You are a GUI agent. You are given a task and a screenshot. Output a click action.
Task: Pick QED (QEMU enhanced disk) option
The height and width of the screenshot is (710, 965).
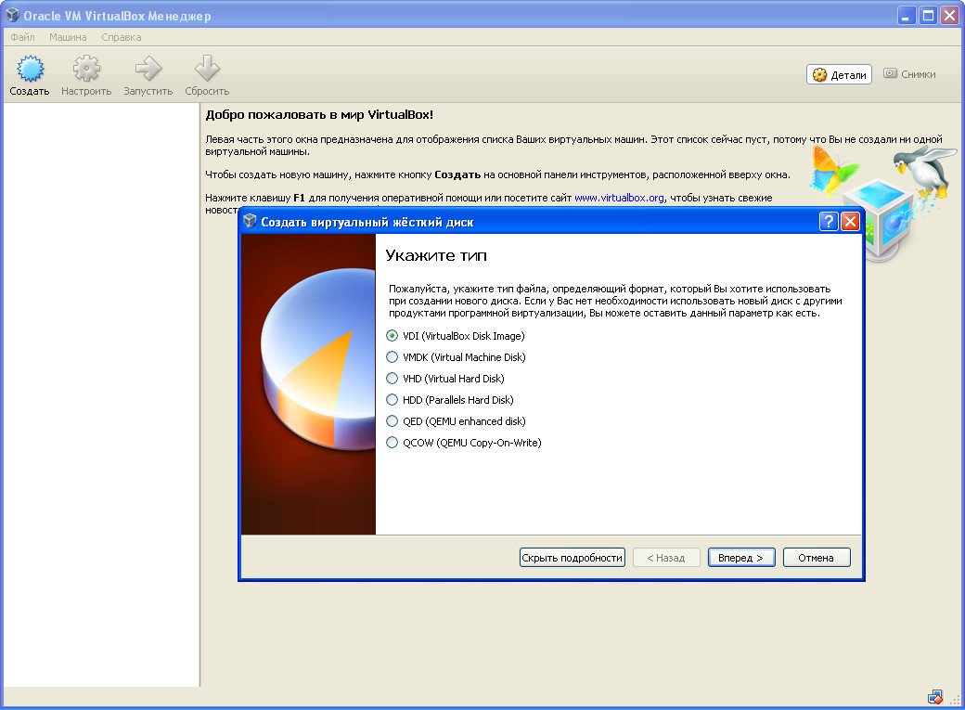point(392,421)
